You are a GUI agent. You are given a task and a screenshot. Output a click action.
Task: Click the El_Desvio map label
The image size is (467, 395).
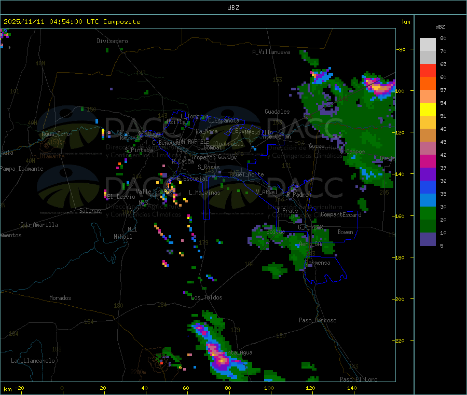click(x=121, y=197)
